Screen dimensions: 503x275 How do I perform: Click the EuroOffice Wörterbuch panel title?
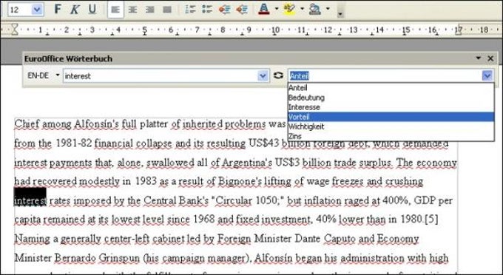(68, 58)
